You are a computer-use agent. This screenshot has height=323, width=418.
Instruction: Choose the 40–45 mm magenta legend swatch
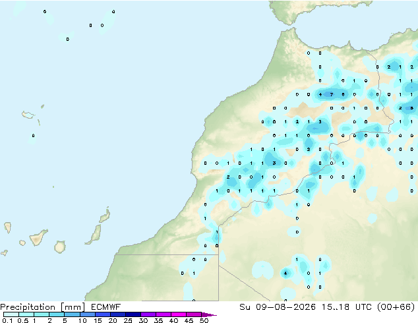click(x=179, y=314)
